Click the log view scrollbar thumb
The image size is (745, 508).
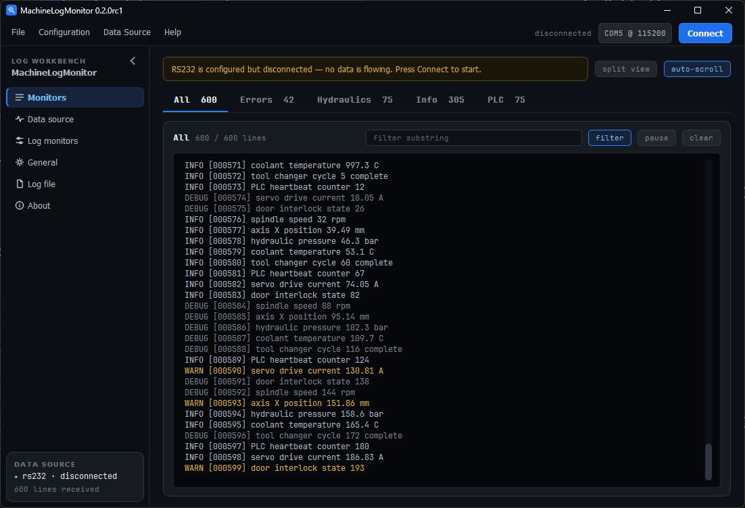(x=708, y=462)
